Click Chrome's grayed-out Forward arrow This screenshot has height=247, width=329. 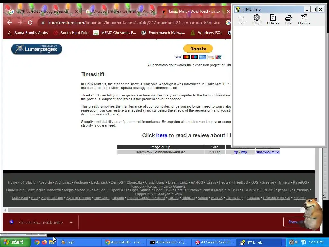pyautogui.click(x=20, y=23)
